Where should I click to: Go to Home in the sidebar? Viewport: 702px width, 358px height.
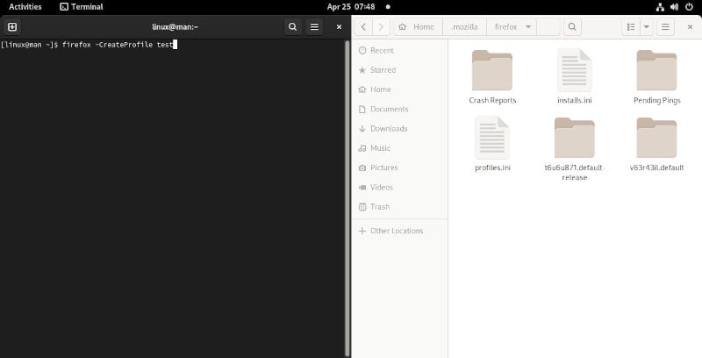click(x=399, y=89)
